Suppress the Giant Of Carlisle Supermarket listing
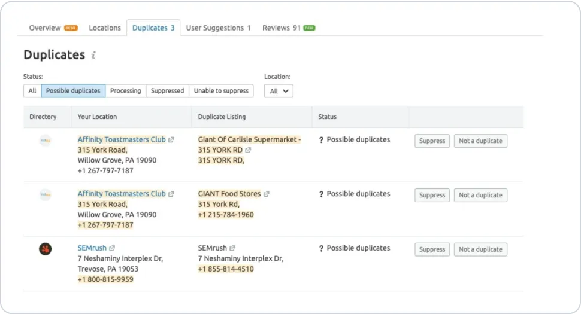 [x=432, y=141]
